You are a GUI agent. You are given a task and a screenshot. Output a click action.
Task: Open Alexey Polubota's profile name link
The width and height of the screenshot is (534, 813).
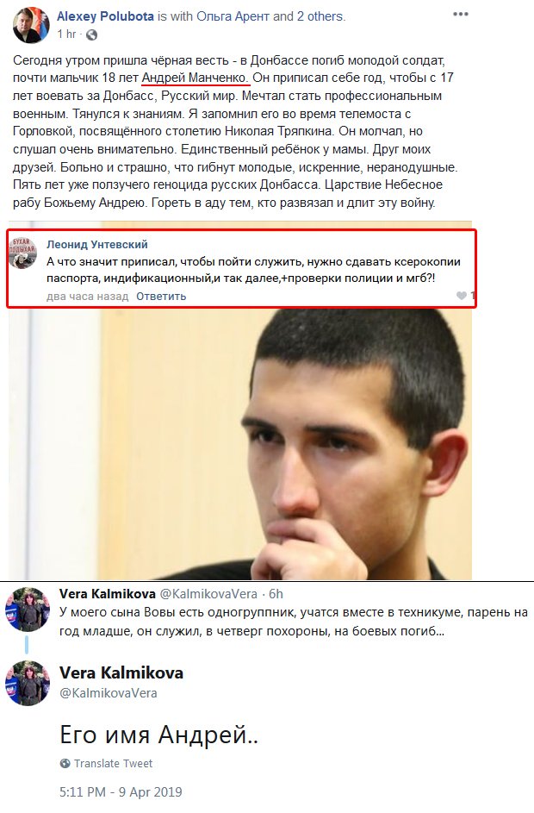click(105, 16)
